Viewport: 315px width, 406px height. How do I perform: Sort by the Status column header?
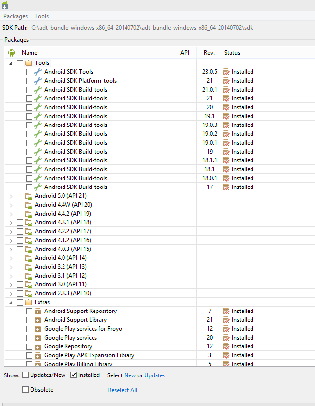click(x=232, y=53)
